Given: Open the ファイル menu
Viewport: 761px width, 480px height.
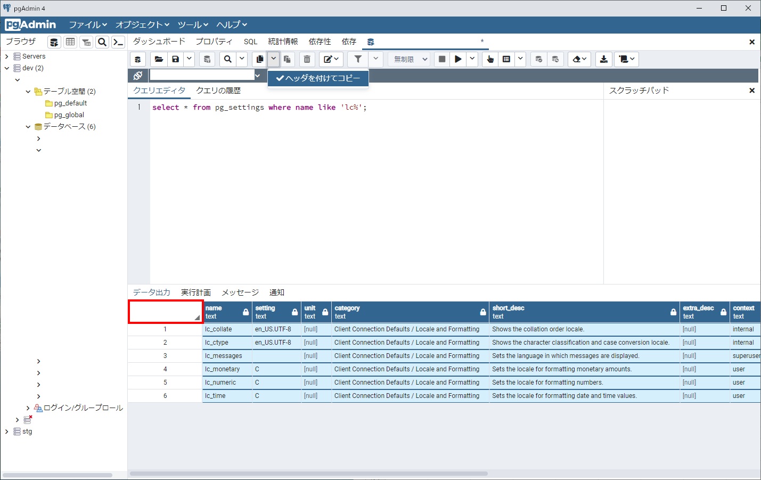Looking at the screenshot, I should 87,25.
